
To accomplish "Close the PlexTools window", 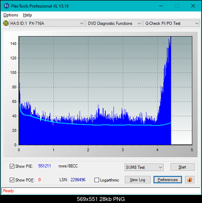I will coord(193,6).
